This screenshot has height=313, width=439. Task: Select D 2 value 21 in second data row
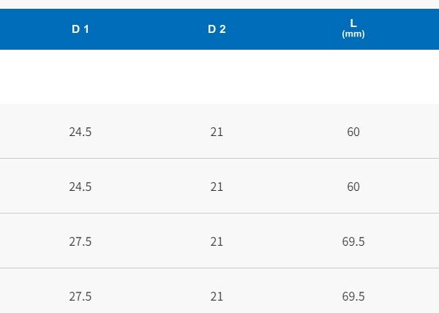(x=217, y=186)
